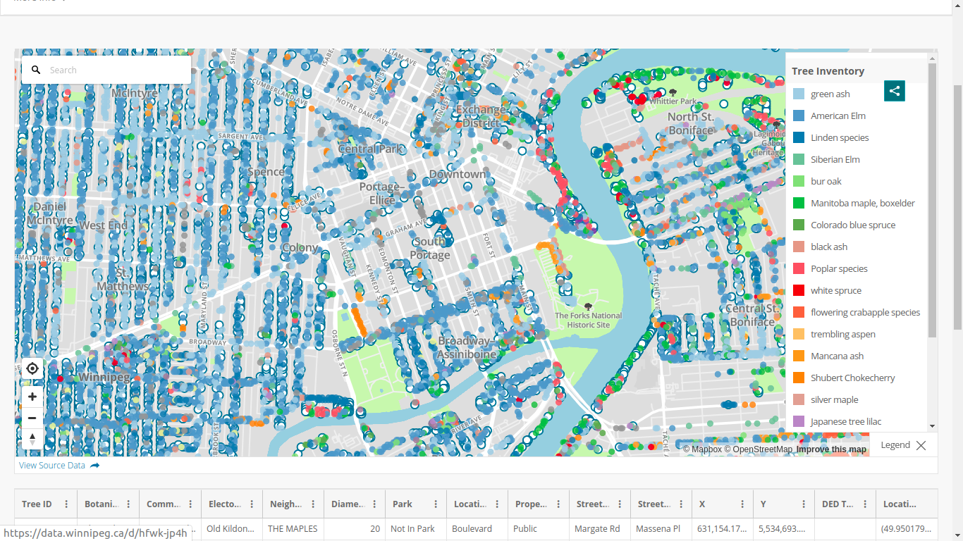Click trembling aspen legend swatch
This screenshot has width=963, height=541.
[799, 334]
